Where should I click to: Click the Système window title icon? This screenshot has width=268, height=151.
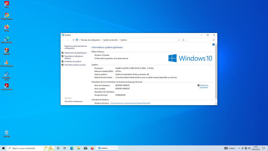(63, 35)
